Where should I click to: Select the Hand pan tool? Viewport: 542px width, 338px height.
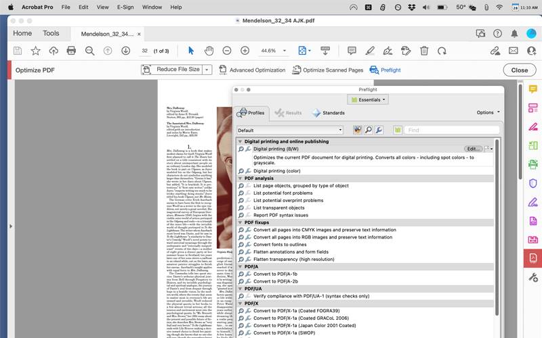pos(209,51)
